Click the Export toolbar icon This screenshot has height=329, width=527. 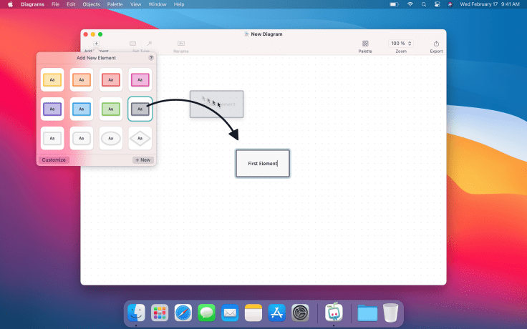[x=436, y=44]
